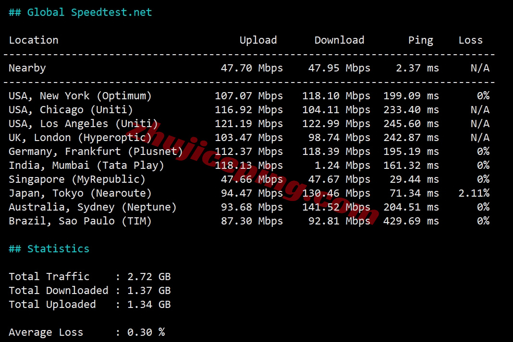Image resolution: width=513 pixels, height=342 pixels.
Task: Click the Download column header
Action: [339, 40]
